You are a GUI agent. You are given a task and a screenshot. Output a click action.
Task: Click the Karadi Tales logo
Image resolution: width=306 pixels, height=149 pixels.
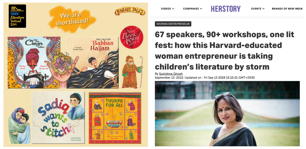[x=130, y=11]
